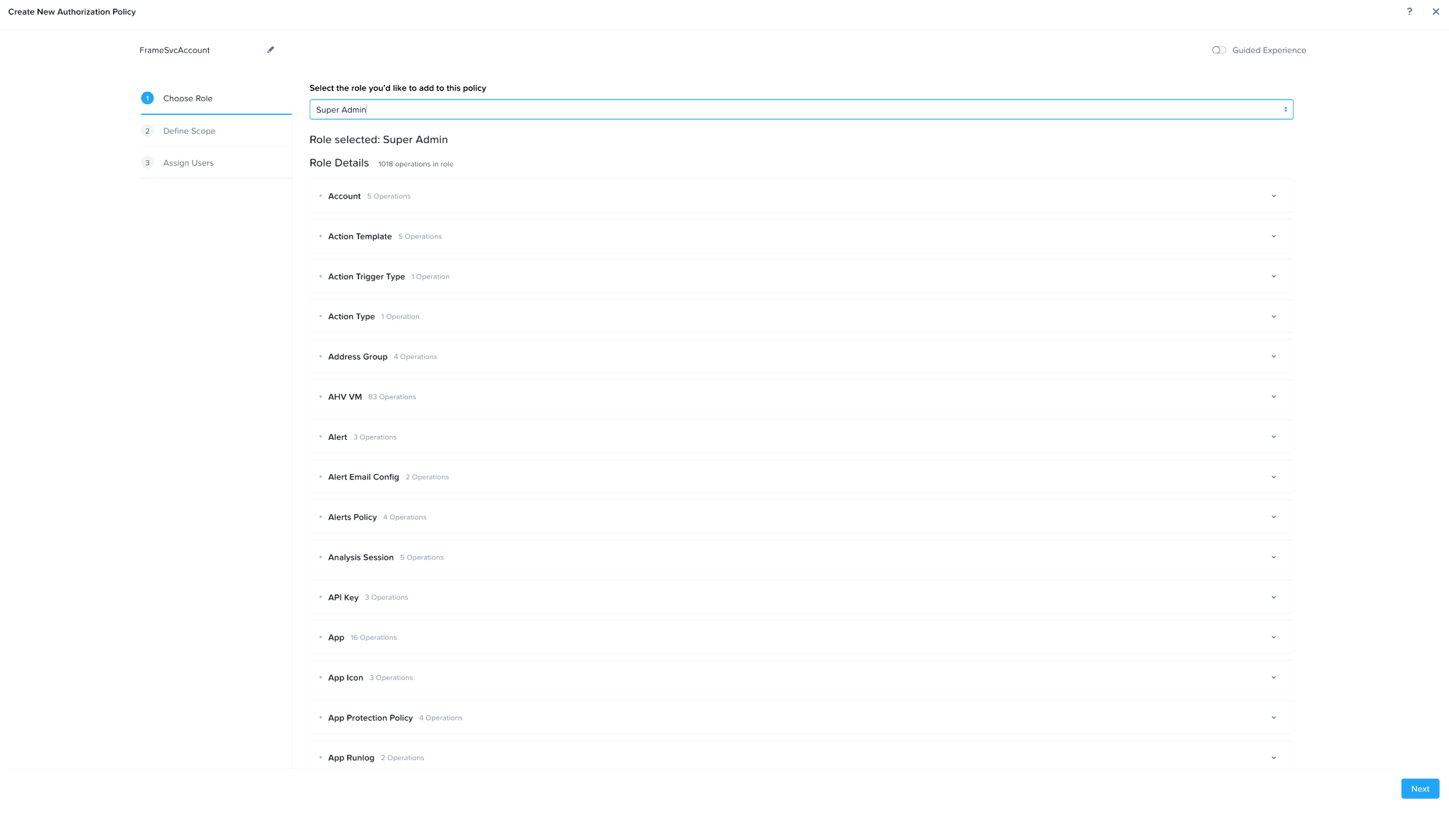1449x831 pixels.
Task: Click the Address Group row label
Action: (357, 357)
